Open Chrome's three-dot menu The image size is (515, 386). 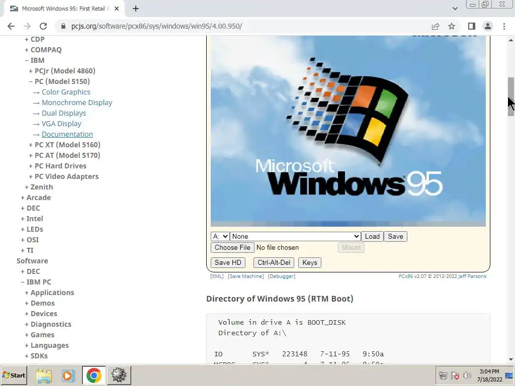(504, 26)
